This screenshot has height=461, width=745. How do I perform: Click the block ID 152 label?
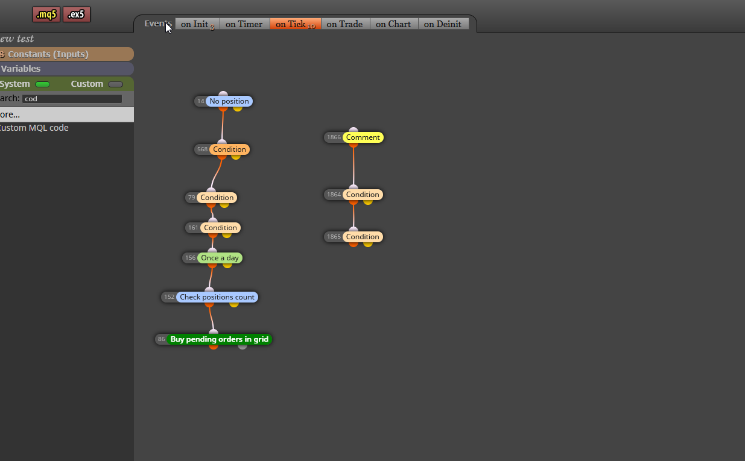(169, 297)
